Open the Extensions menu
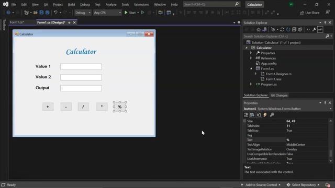Image resolution: width=335 pixels, height=188 pixels. tap(141, 5)
